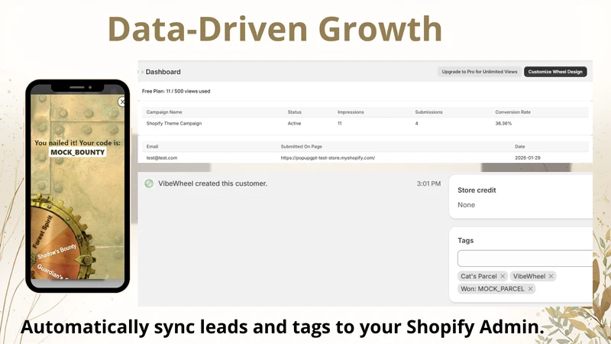Select the Dashboard heading
This screenshot has width=611, height=344.
click(163, 72)
